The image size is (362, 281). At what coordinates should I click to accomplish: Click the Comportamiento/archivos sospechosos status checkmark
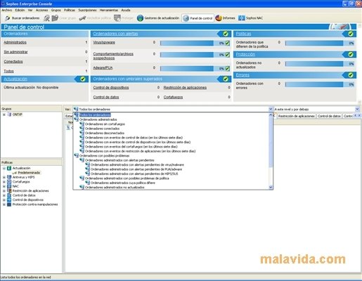click(x=227, y=55)
